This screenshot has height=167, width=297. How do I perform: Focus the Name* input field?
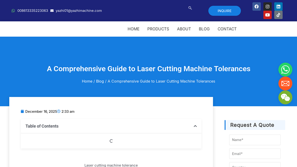point(255,140)
